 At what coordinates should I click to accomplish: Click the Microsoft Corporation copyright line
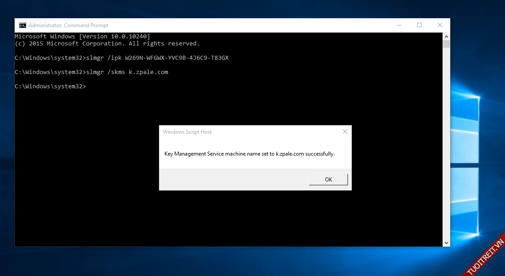107,44
